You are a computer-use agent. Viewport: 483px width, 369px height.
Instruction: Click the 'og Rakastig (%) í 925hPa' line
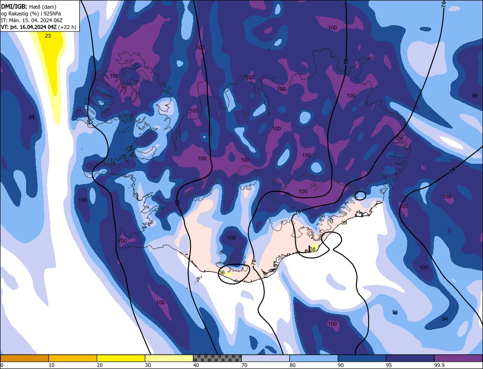pyautogui.click(x=31, y=14)
